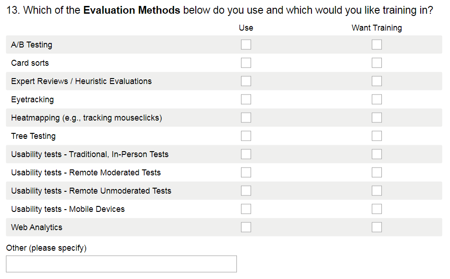Enable Use for Heatmapping row
The height and width of the screenshot is (279, 450).
pos(246,118)
